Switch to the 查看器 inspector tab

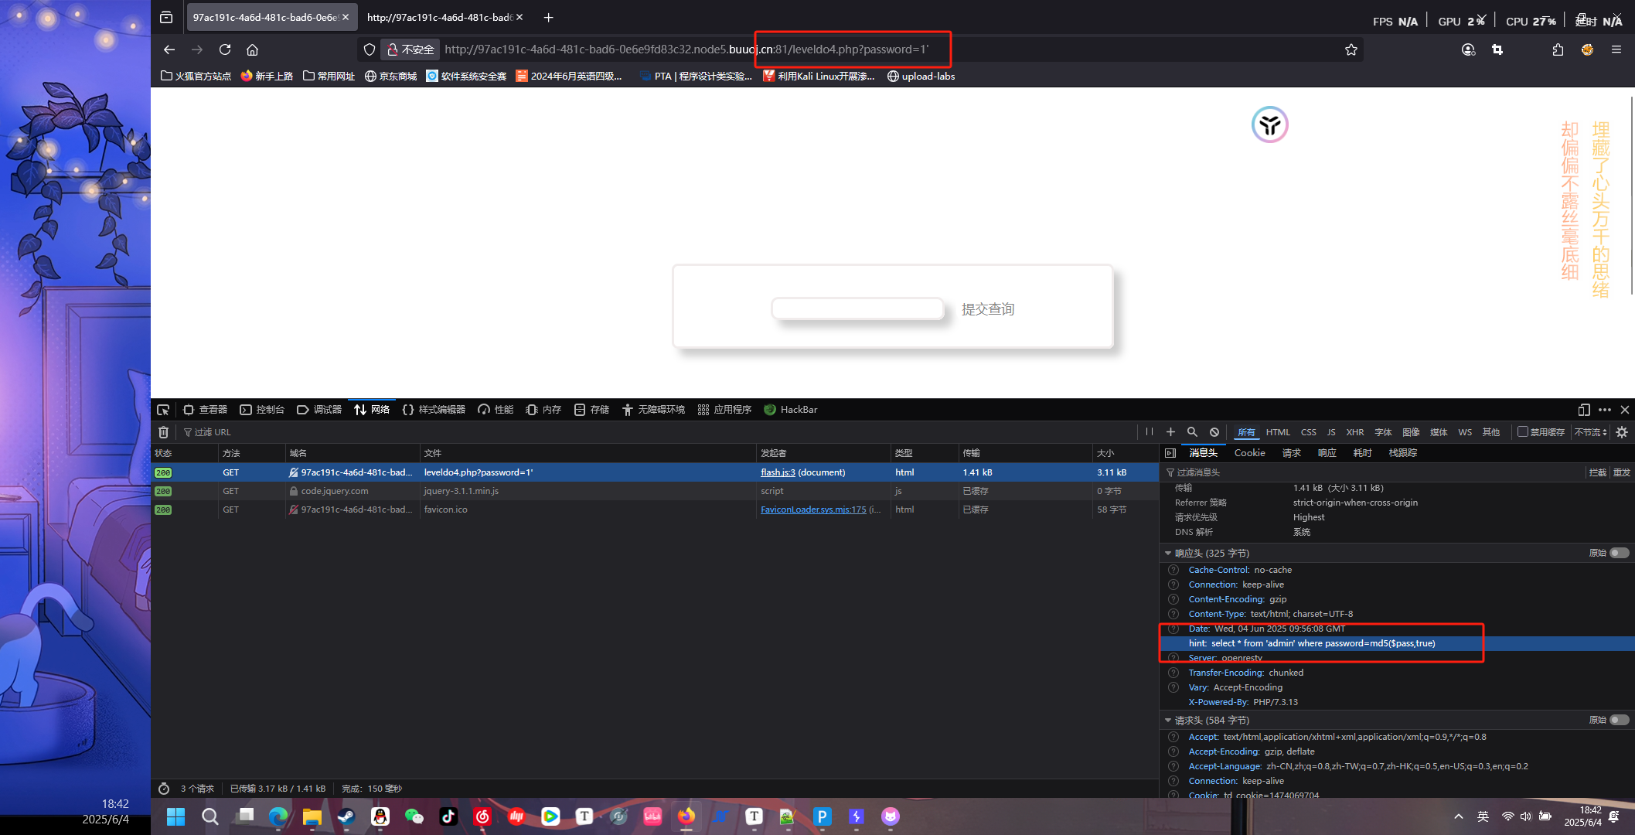point(205,410)
